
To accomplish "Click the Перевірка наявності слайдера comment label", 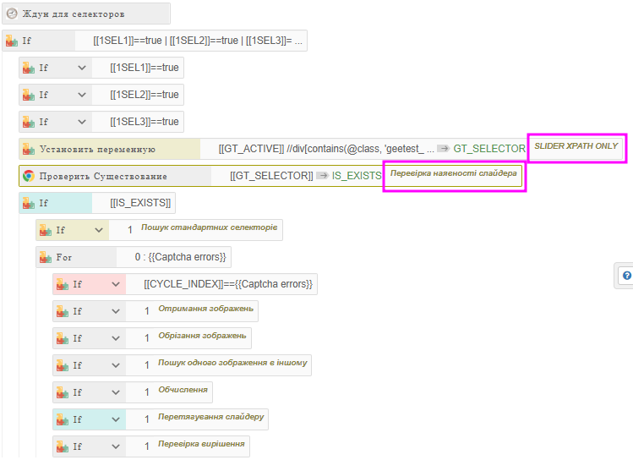I will coord(454,173).
